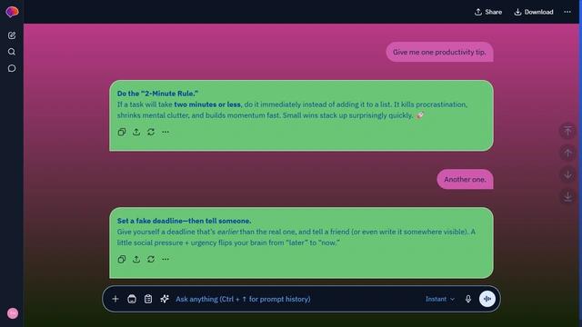Copy the 2-Minute Rule response
This screenshot has width=582, height=327.
(x=122, y=132)
